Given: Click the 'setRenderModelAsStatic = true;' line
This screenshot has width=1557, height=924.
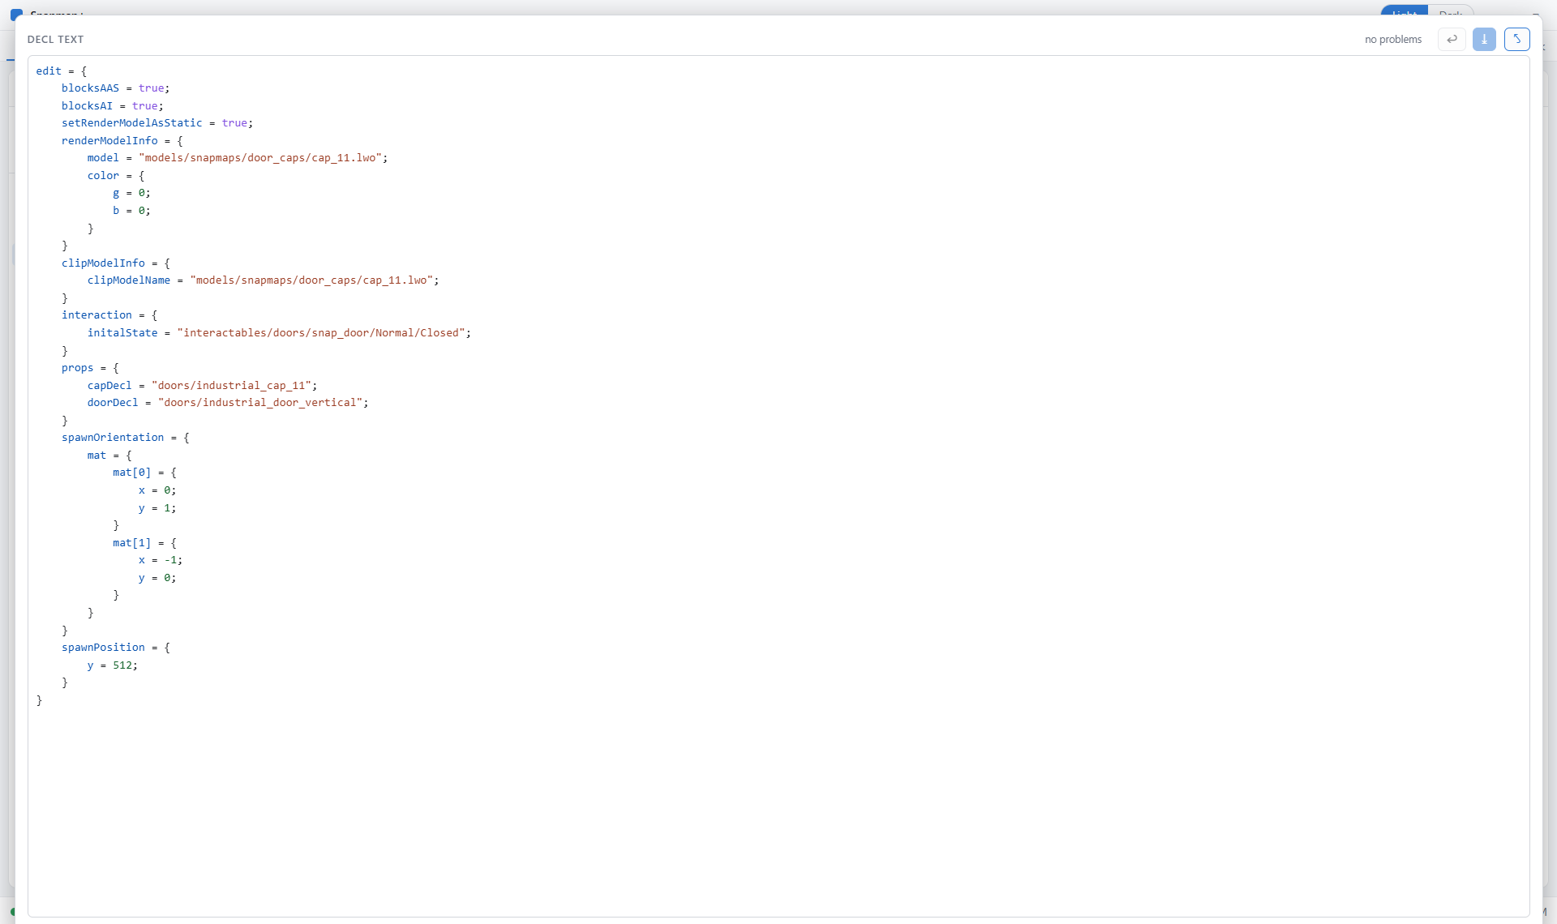Looking at the screenshot, I should pos(157,123).
